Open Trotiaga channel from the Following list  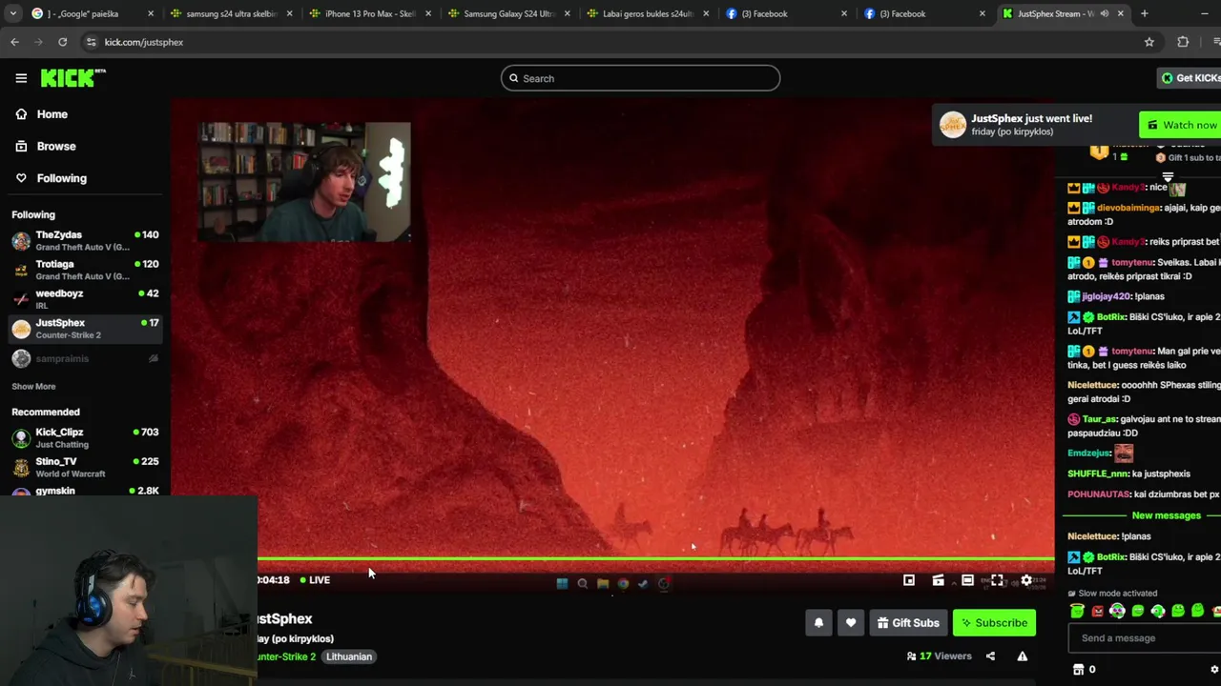point(85,270)
